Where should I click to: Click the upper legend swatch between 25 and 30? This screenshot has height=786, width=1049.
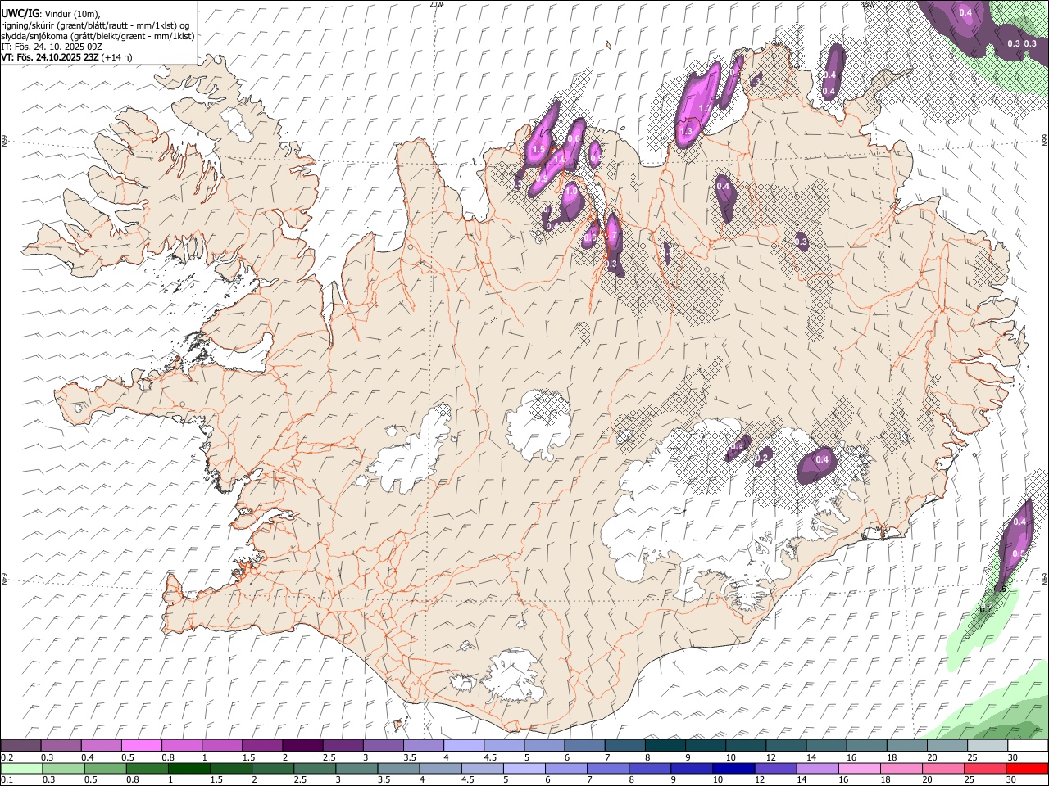click(x=987, y=746)
